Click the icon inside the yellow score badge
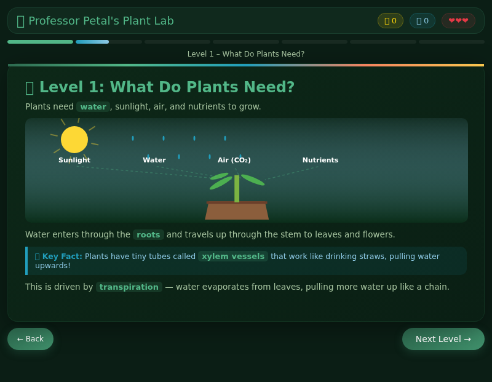 pyautogui.click(x=386, y=20)
